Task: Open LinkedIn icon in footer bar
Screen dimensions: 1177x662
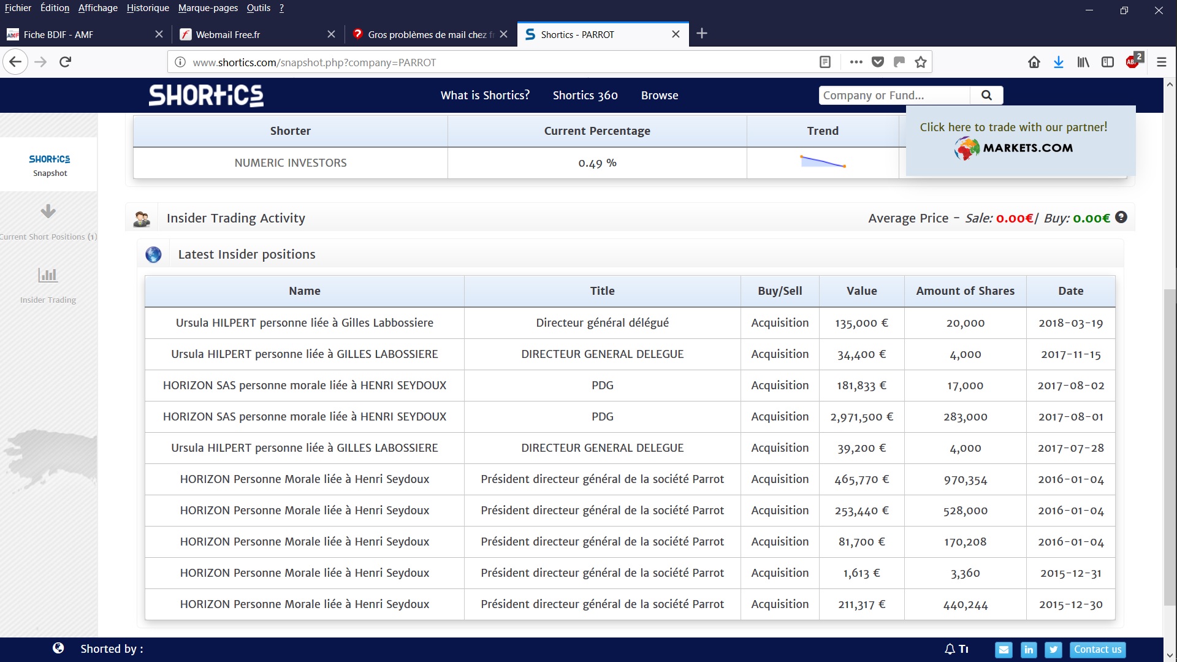Action: point(1029,650)
